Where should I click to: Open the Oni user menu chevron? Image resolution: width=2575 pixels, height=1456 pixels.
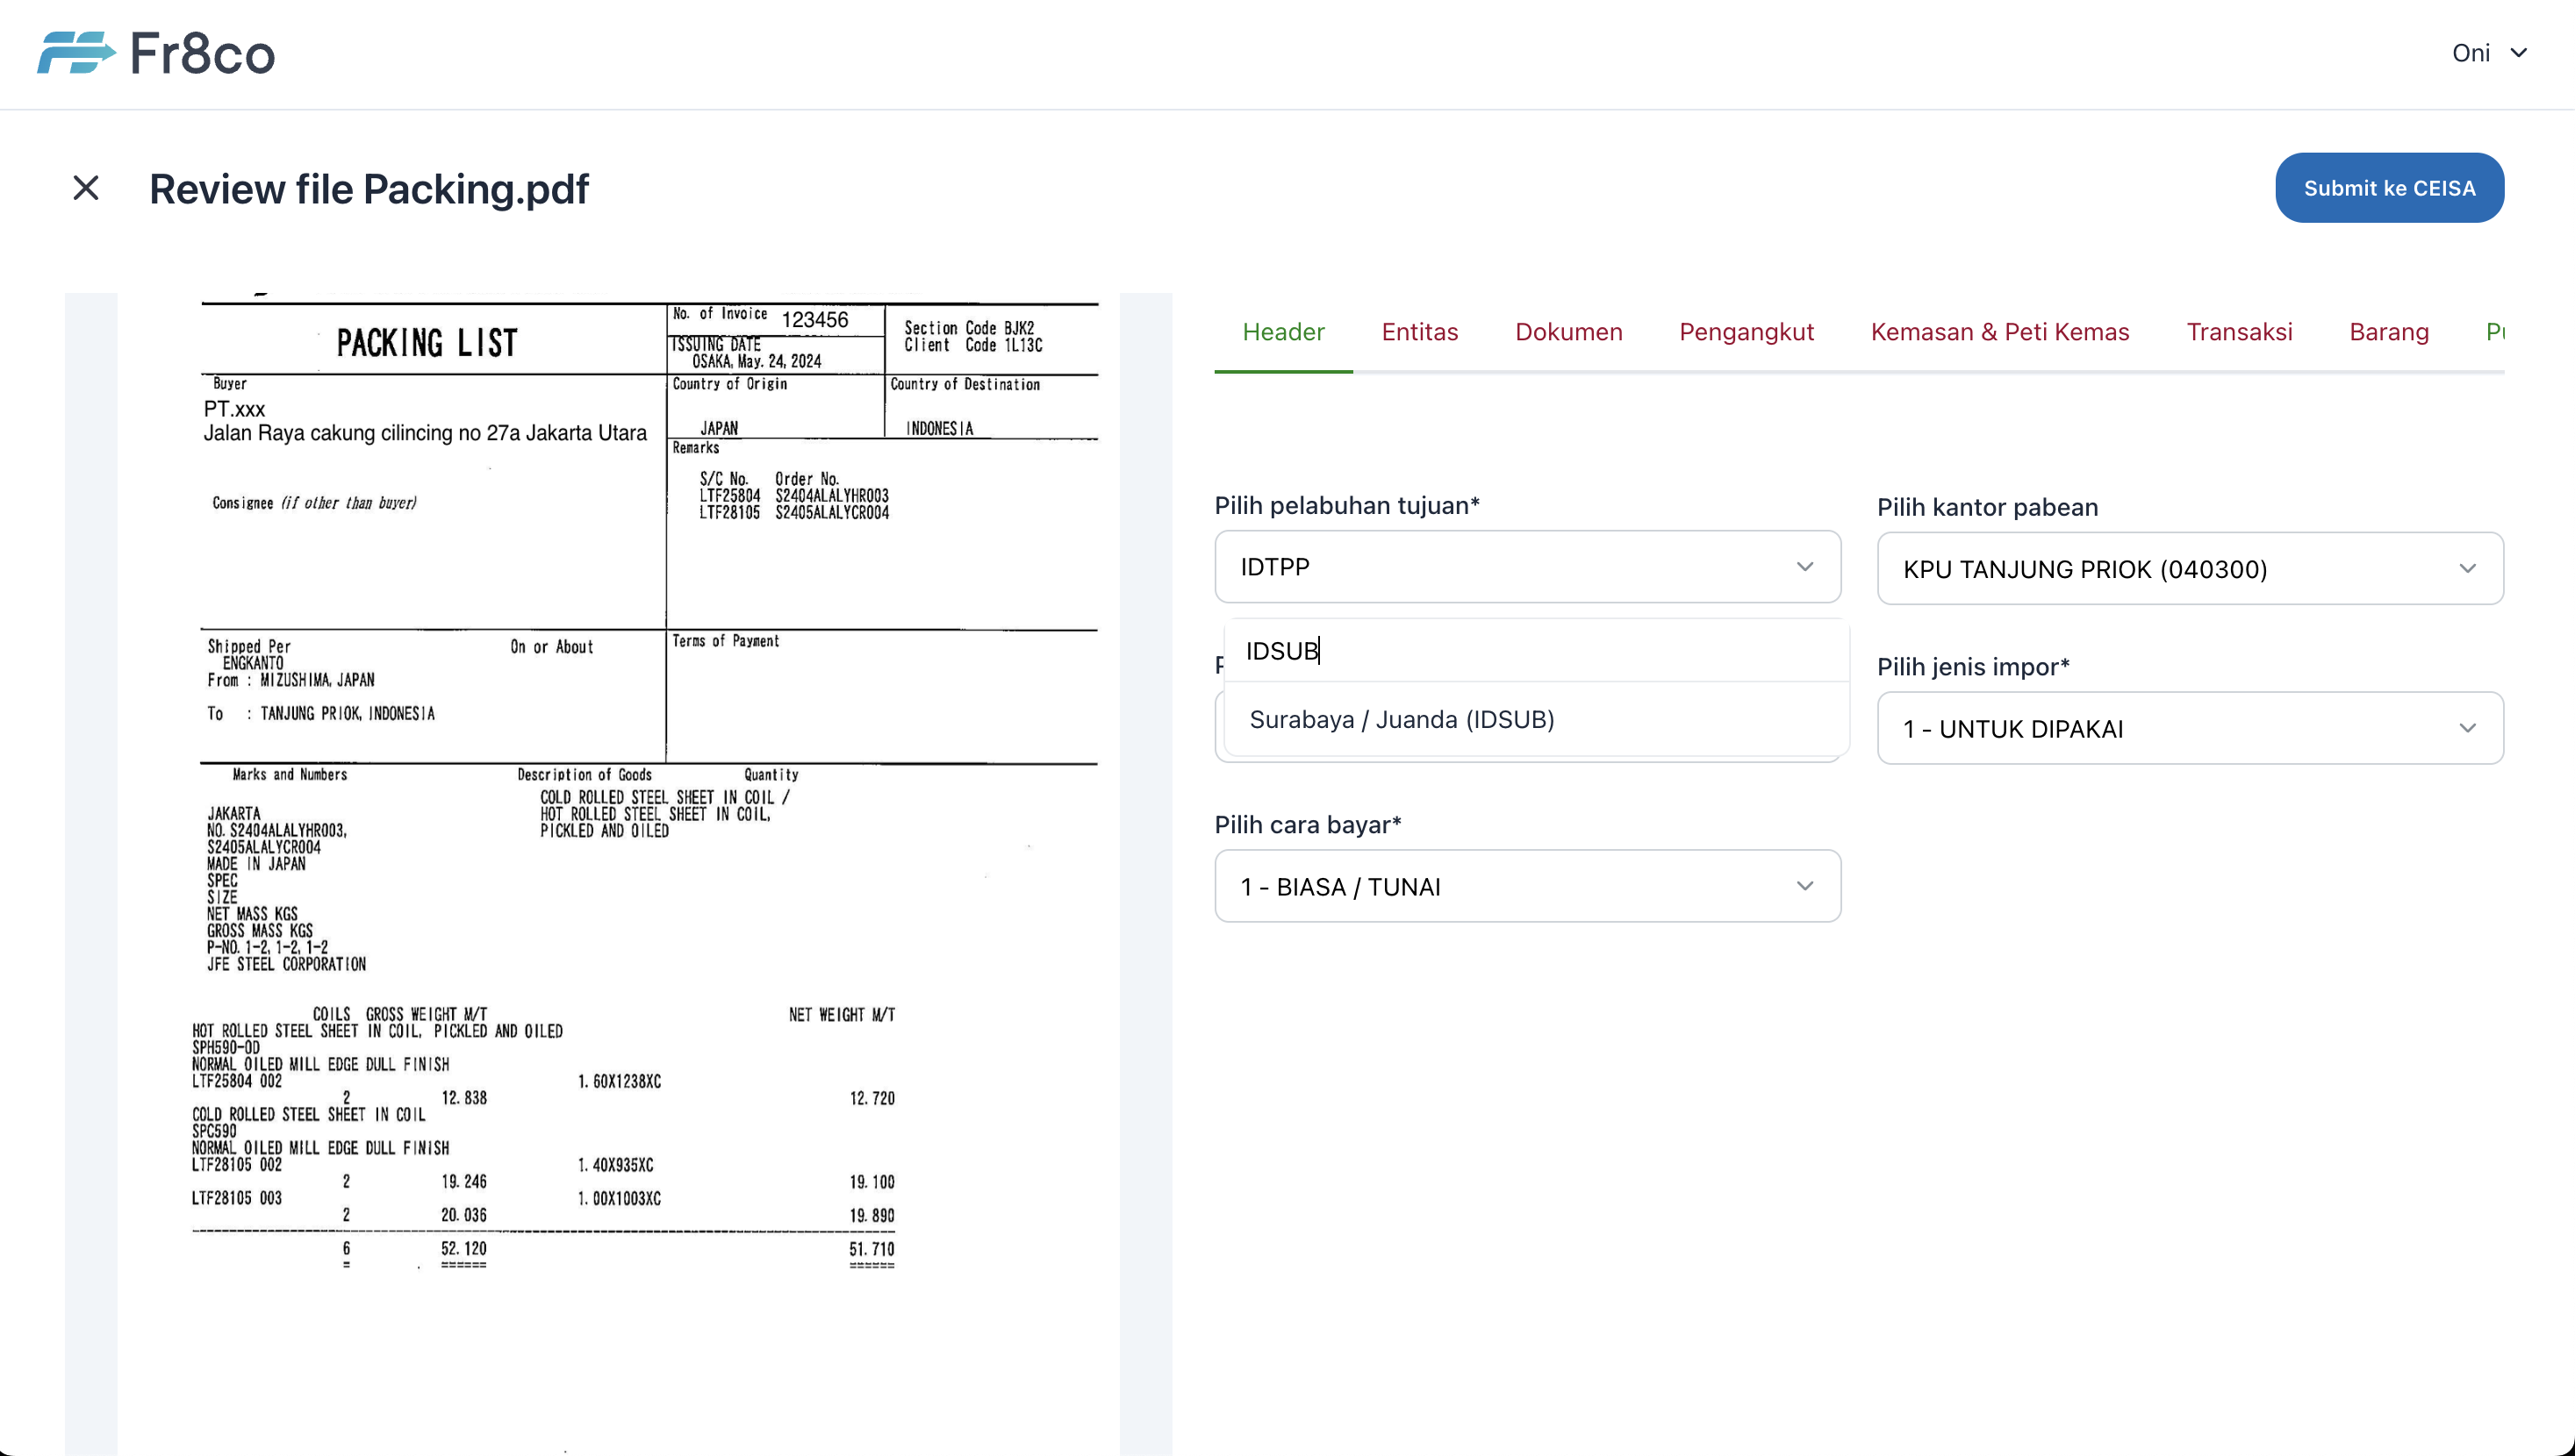pos(2519,53)
